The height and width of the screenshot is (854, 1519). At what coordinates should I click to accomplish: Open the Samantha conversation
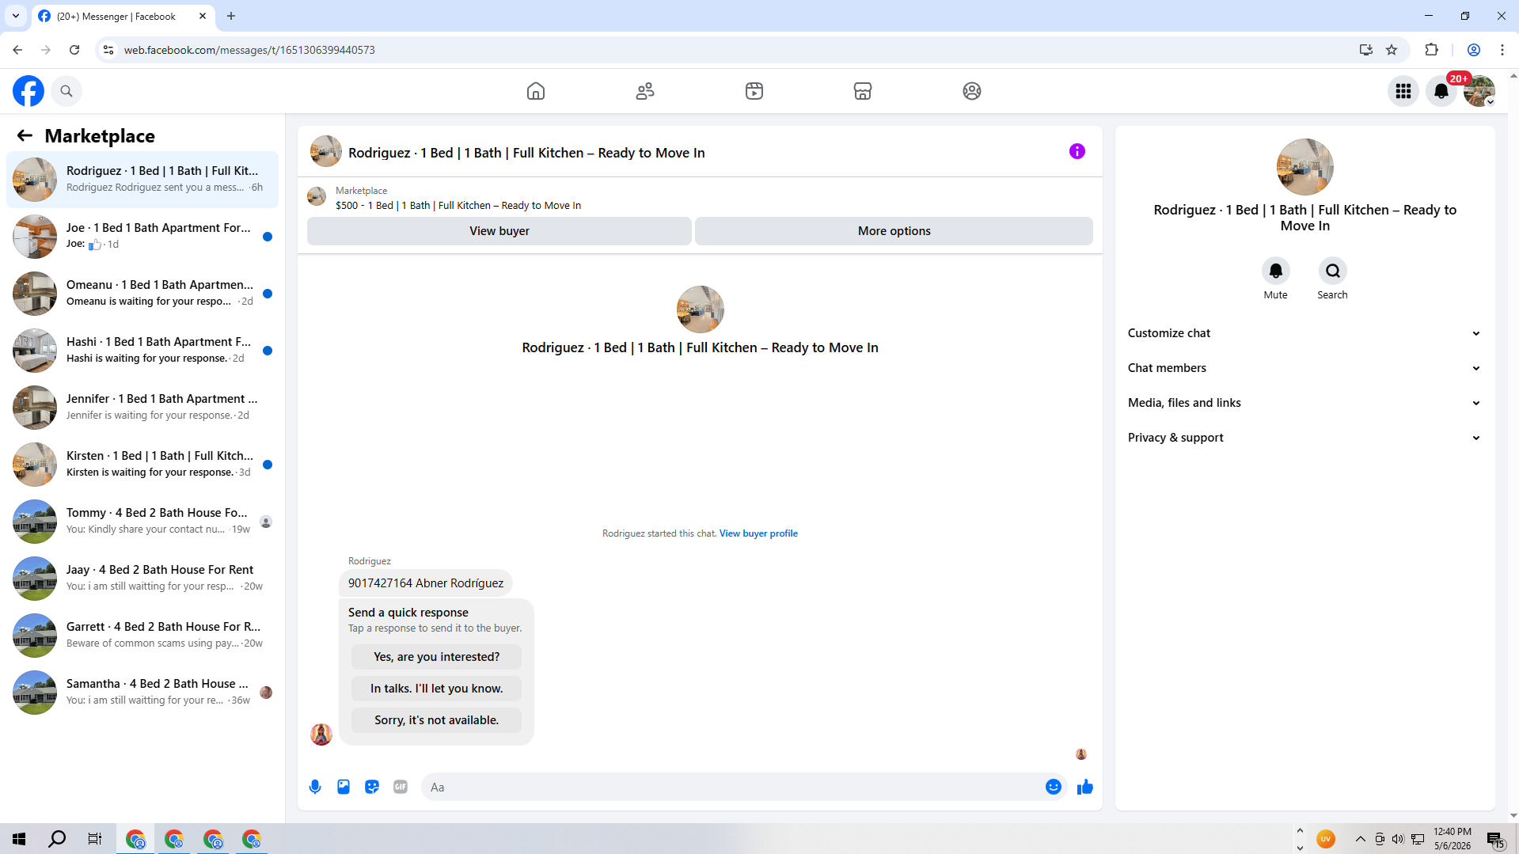[x=142, y=693]
